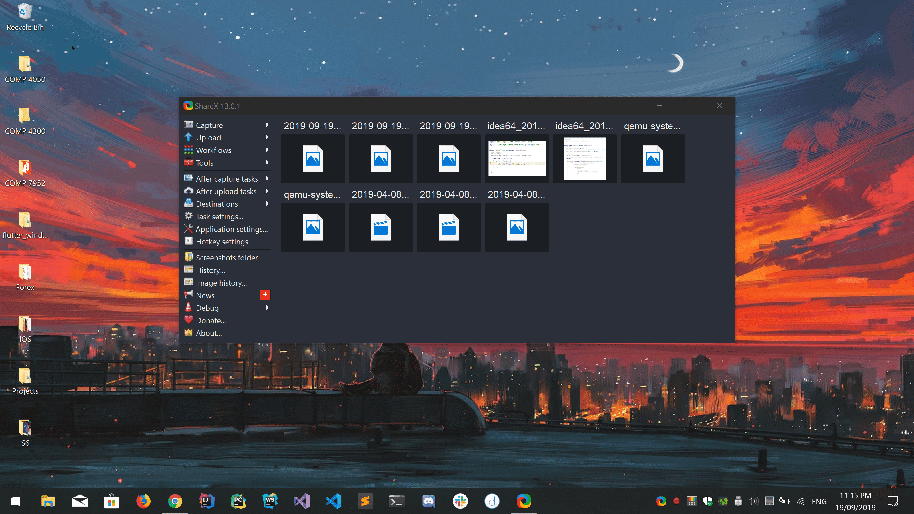This screenshot has width=914, height=514.
Task: Click the About crown icon
Action: (x=189, y=333)
